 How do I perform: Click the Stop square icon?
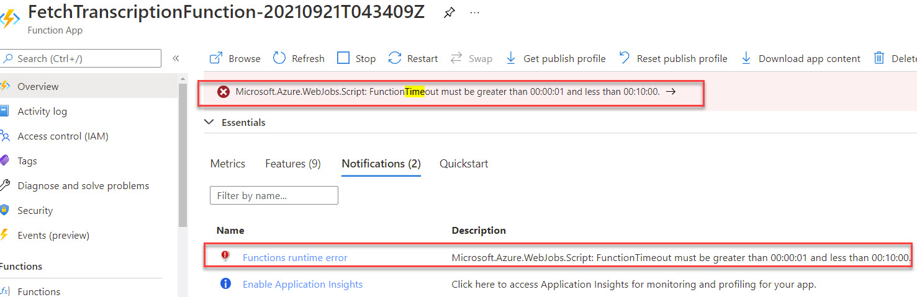pos(343,58)
